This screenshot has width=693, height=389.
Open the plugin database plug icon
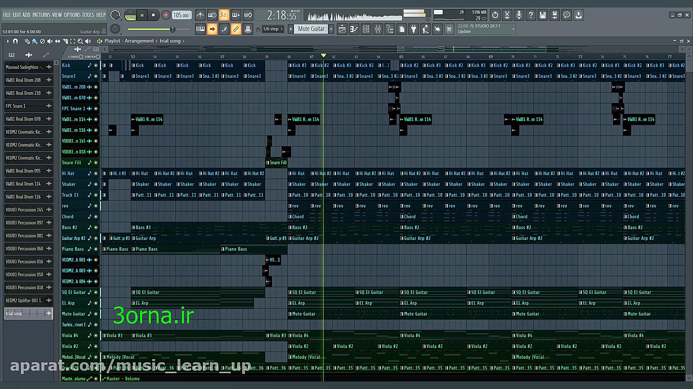pos(414,29)
